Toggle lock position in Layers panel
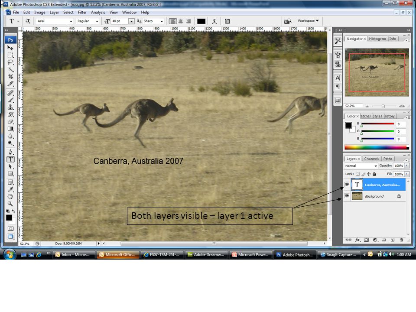Viewport: 416px width, 312px height. [x=368, y=174]
